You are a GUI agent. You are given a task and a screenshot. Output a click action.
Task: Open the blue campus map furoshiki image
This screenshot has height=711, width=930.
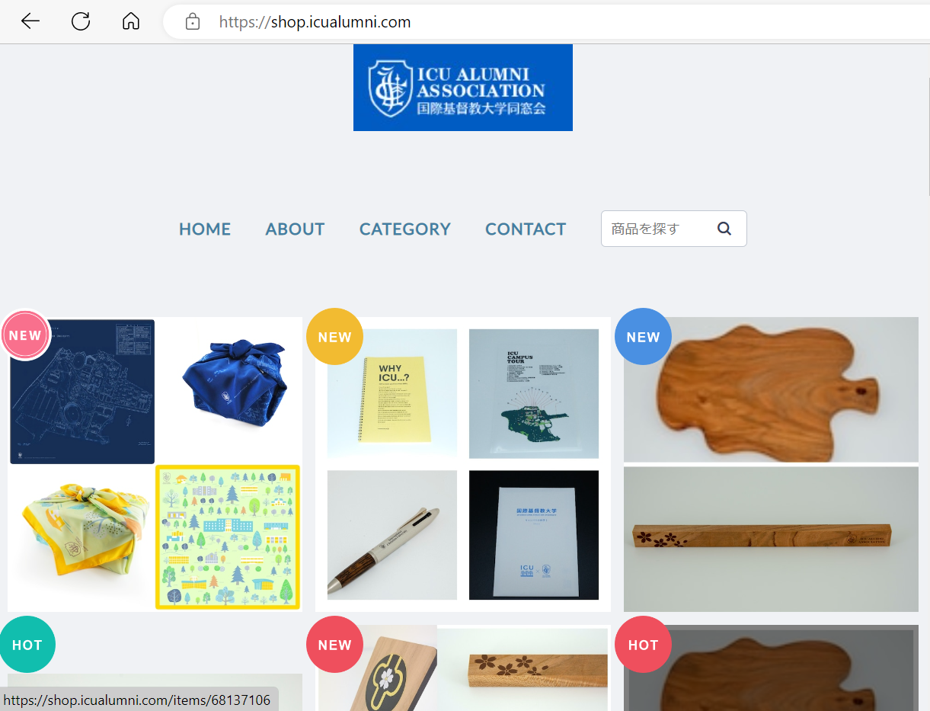(x=82, y=392)
